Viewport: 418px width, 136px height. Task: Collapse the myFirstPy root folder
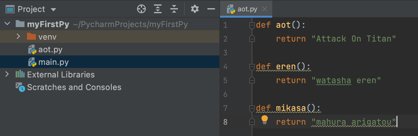coord(8,24)
